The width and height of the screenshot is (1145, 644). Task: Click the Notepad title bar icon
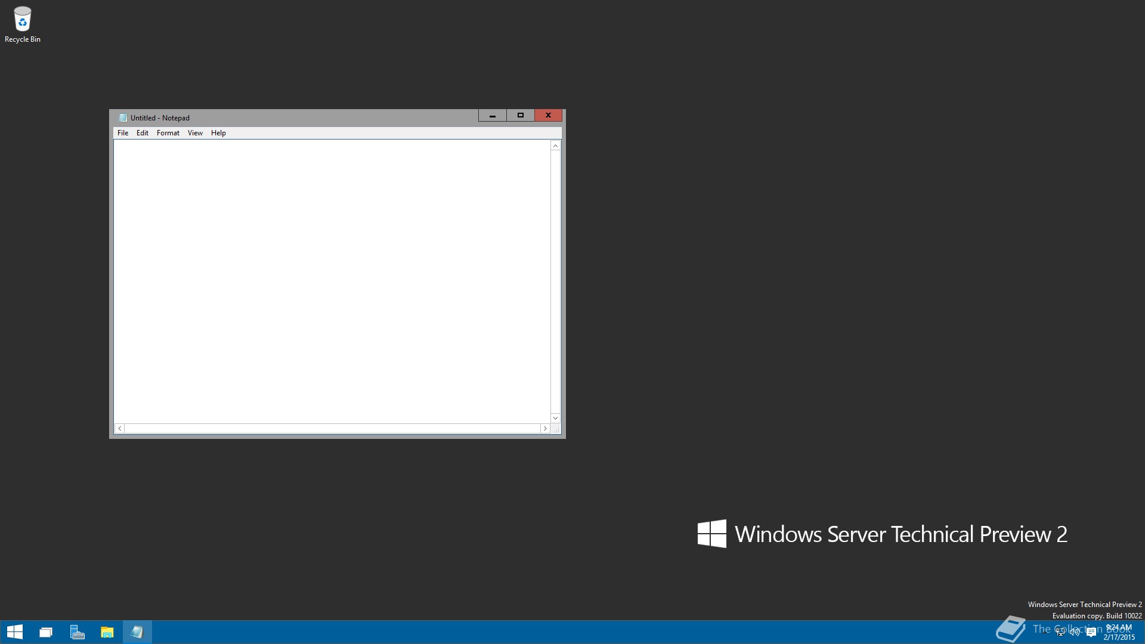point(123,117)
